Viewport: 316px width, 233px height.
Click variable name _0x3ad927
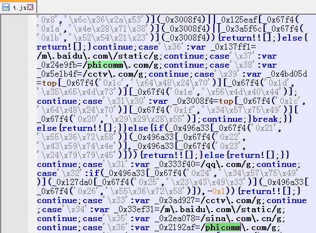[175, 200]
